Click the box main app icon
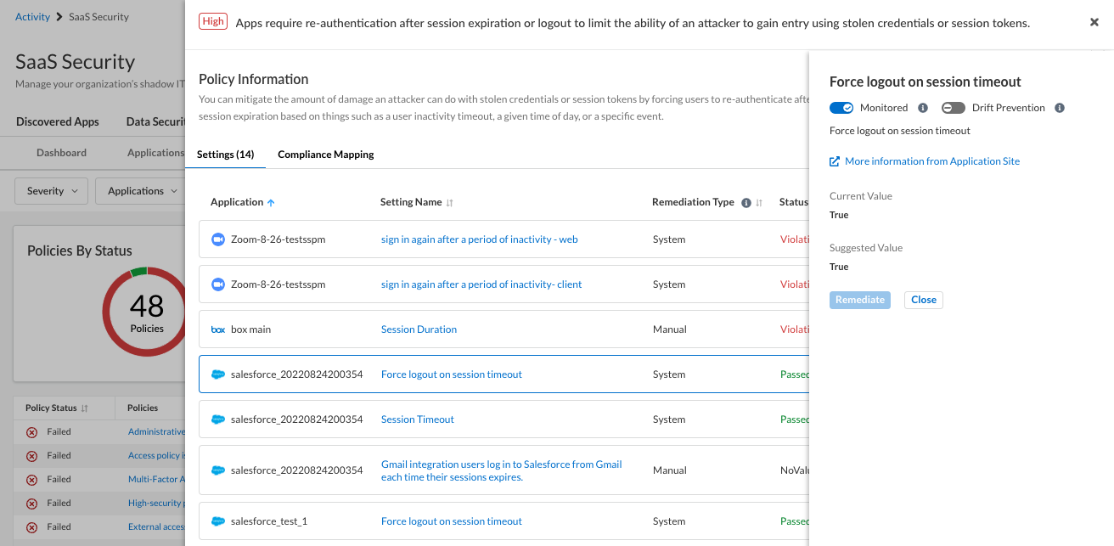The image size is (1114, 546). click(217, 329)
